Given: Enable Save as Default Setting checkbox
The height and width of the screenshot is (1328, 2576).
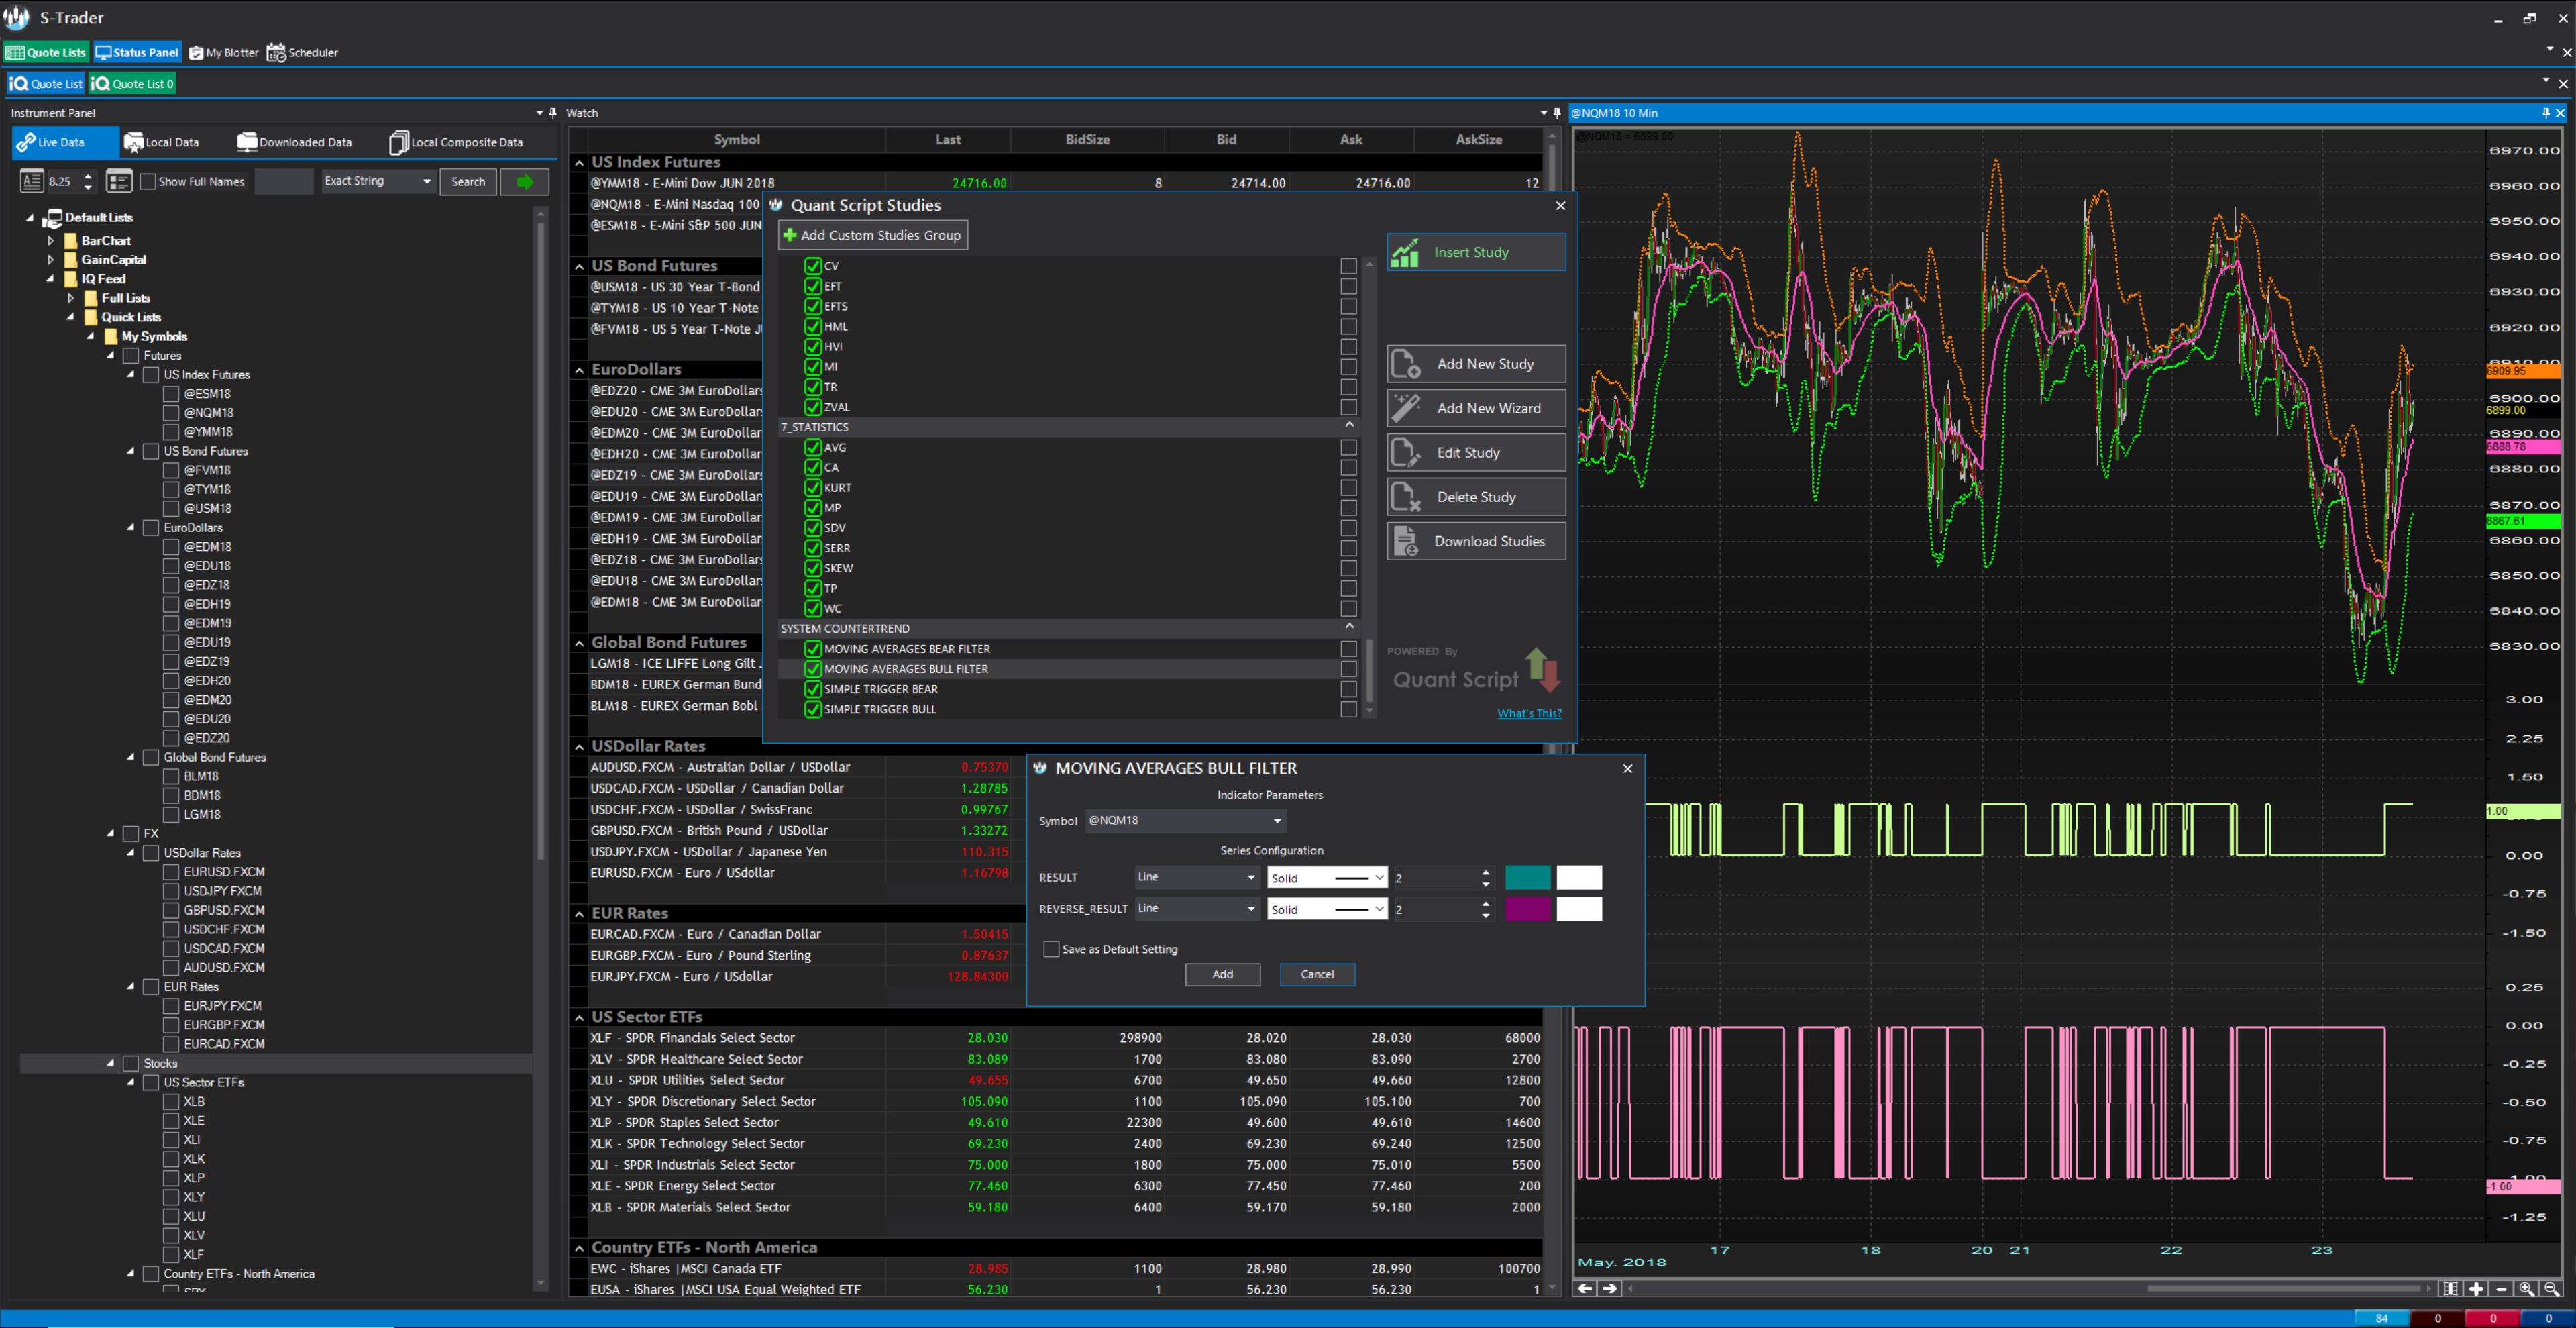Looking at the screenshot, I should pyautogui.click(x=1051, y=949).
